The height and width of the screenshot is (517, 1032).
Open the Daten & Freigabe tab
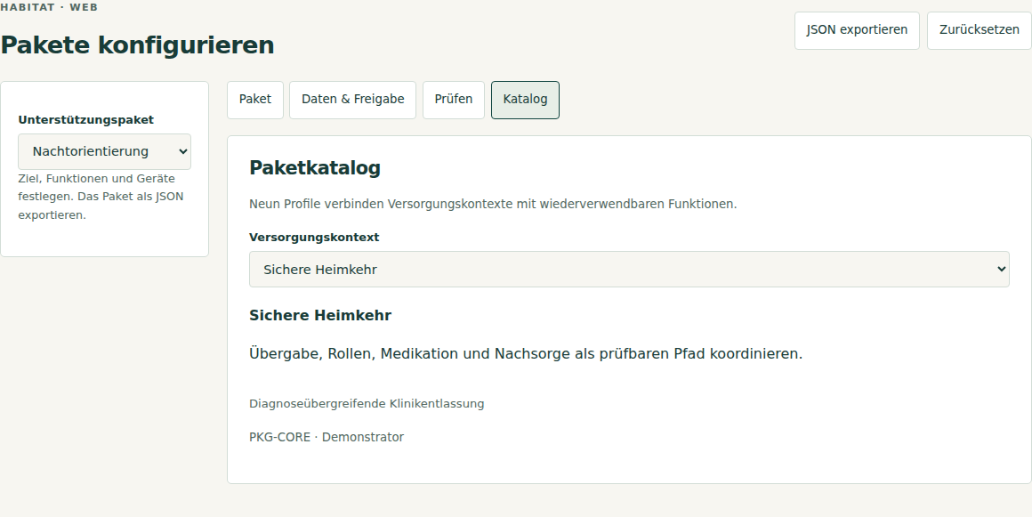353,100
